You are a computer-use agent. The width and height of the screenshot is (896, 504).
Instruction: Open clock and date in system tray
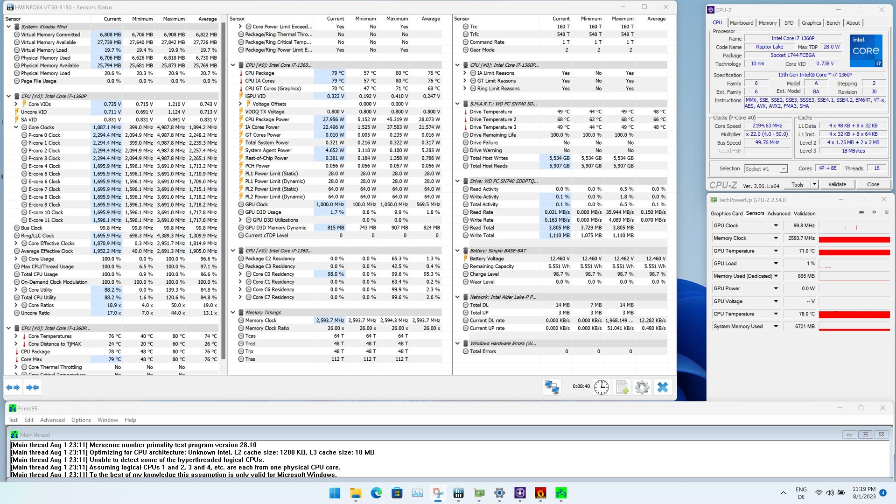pos(864,493)
